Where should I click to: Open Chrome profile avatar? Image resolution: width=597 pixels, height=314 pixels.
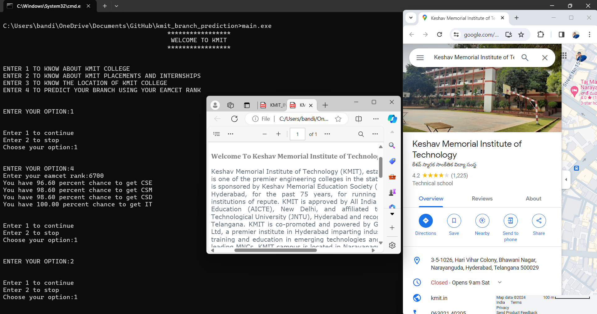coord(576,35)
